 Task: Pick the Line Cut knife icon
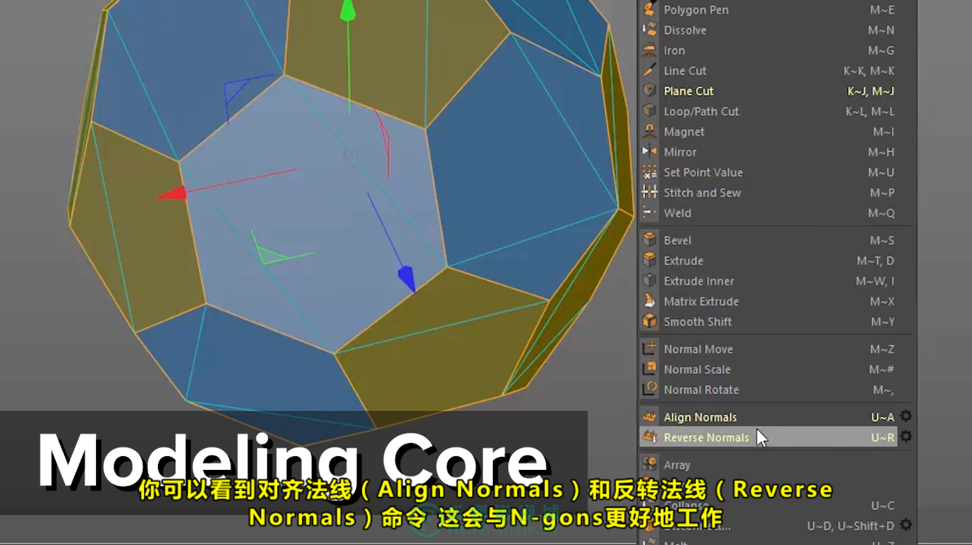pos(649,71)
